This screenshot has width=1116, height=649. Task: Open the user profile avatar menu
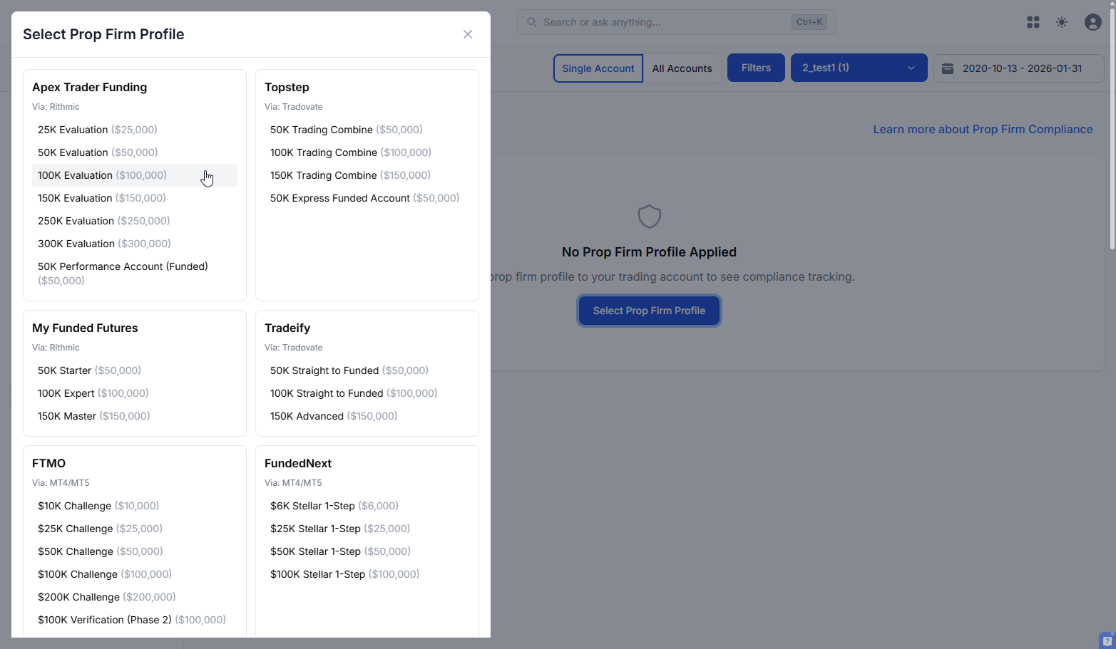pos(1092,22)
